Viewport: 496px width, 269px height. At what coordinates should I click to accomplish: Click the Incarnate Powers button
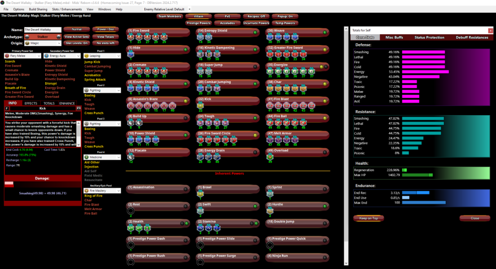256,23
